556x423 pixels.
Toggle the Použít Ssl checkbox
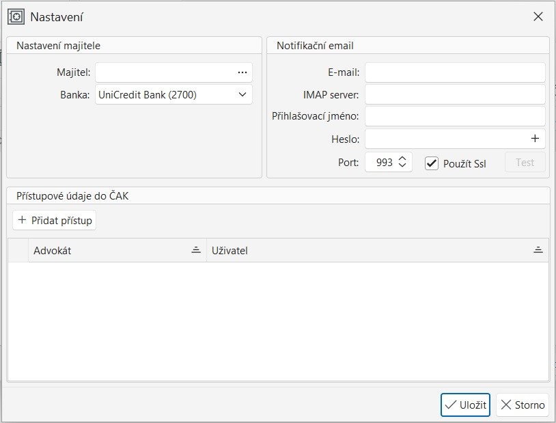(432, 163)
